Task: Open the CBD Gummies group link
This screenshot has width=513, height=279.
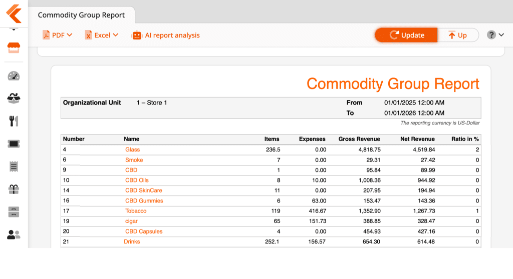Action: coord(144,201)
